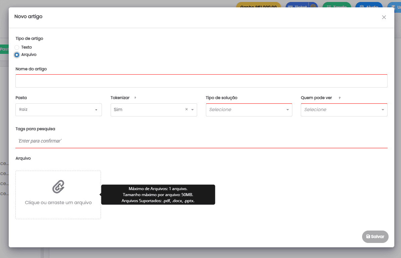This screenshot has width=401, height=258.
Task: Open the Quem pode ver dropdown
Action: coord(344,110)
